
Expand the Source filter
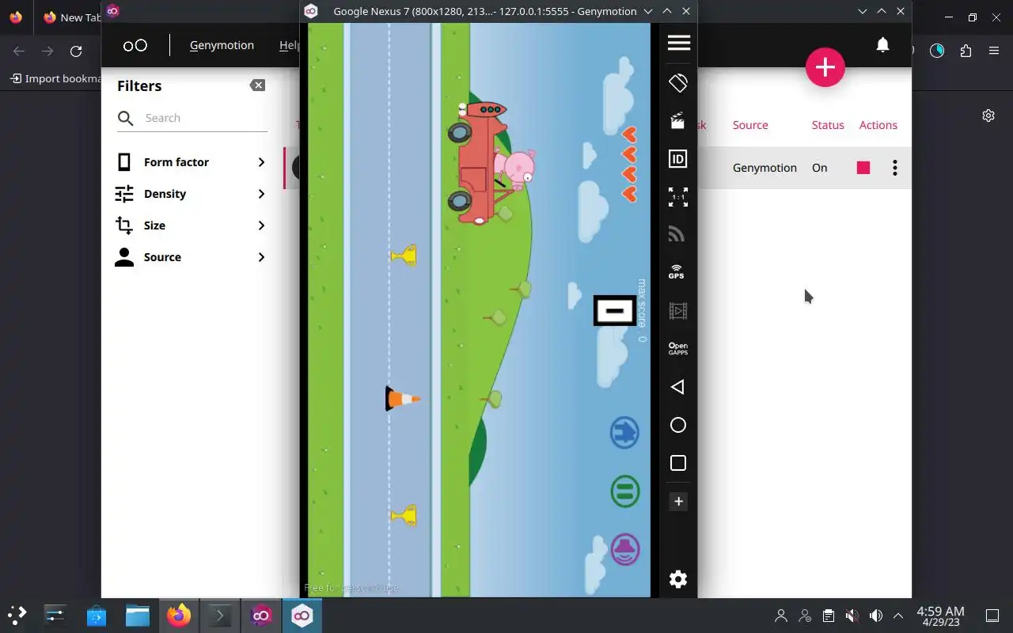pos(191,257)
